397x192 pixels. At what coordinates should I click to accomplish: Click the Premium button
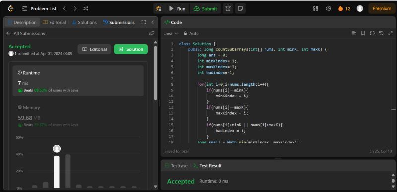(x=382, y=8)
